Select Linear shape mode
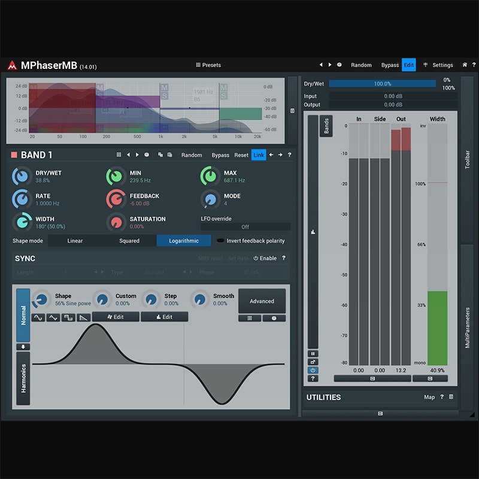Image resolution: width=479 pixels, height=479 pixels. point(75,241)
